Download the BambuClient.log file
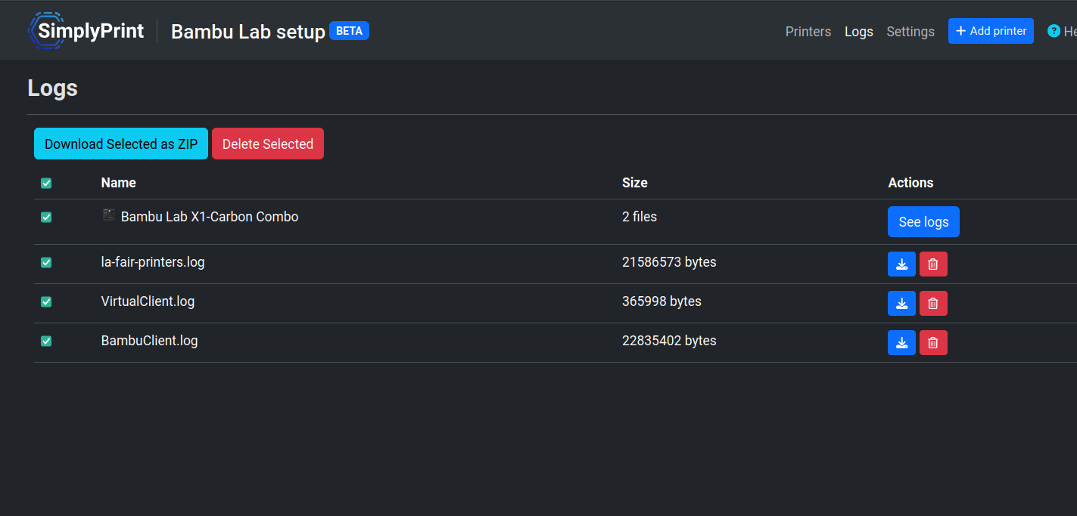 (901, 343)
